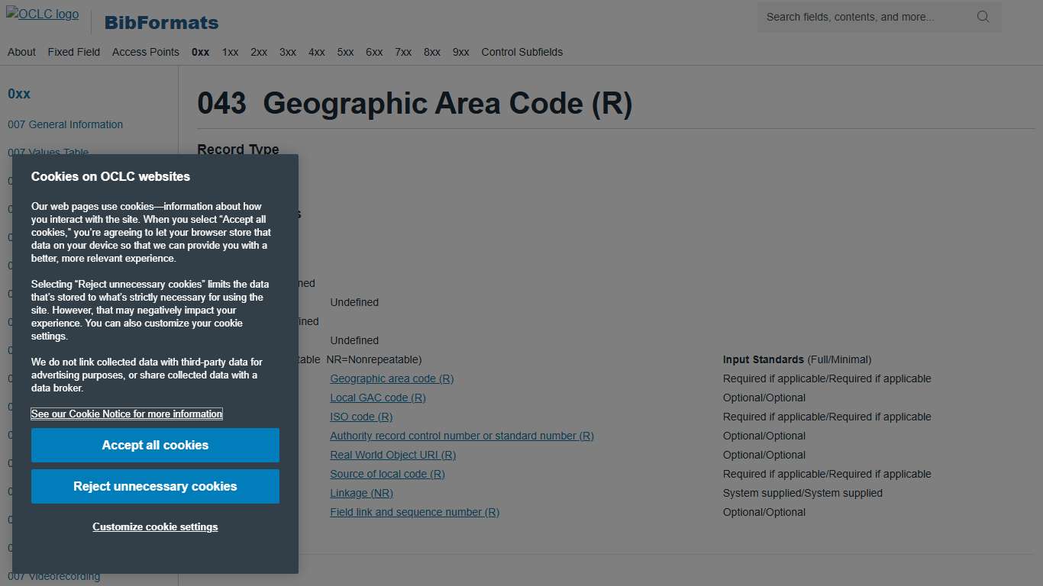
Task: Click the OCLC logo
Action: 42,14
